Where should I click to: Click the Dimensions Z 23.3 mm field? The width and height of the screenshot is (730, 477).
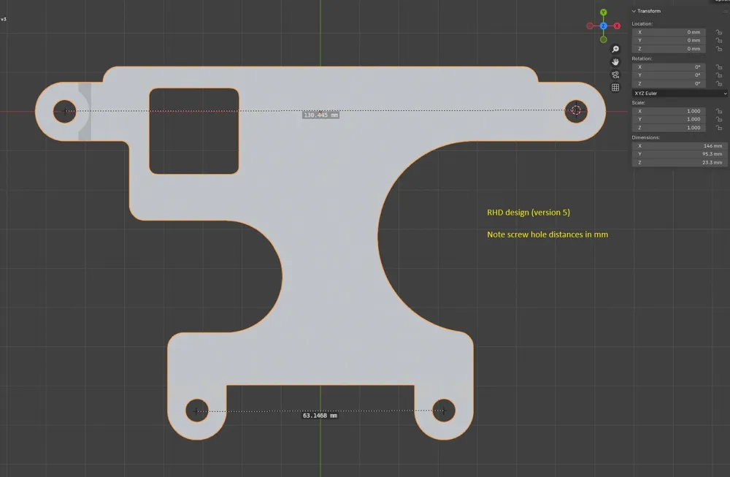click(x=680, y=163)
